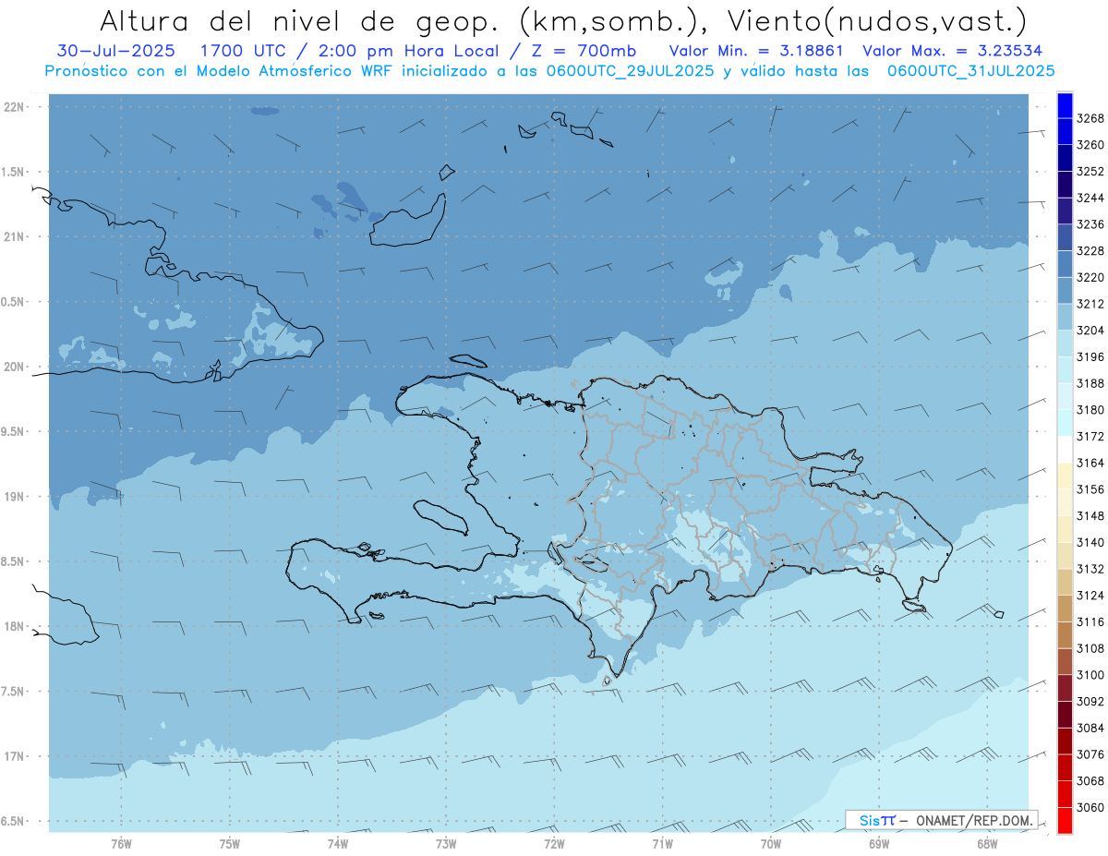1108x856 pixels.
Task: Pick the swatch between 3236 and 3228
Action: [1065, 237]
